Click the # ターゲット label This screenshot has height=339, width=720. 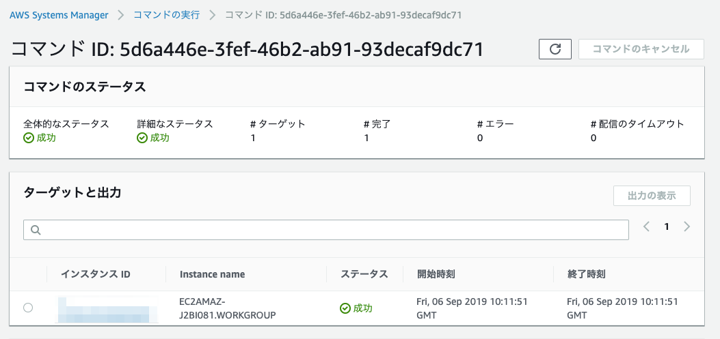pyautogui.click(x=278, y=123)
